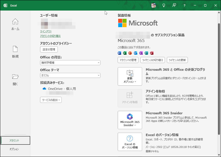Click the アカウントの管理 button

point(128,60)
